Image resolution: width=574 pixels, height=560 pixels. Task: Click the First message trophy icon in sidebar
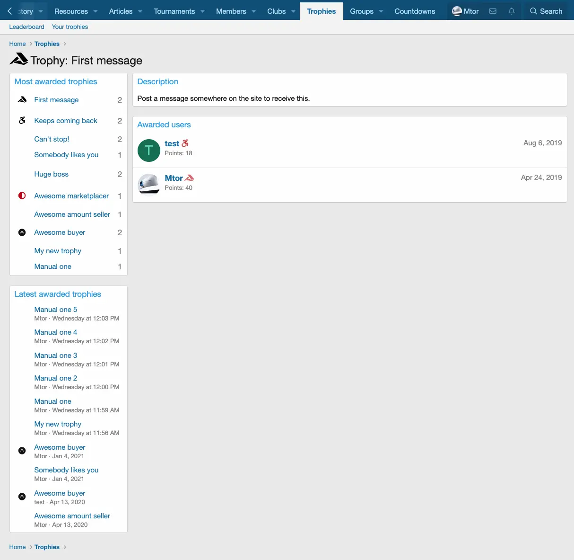[x=22, y=100]
